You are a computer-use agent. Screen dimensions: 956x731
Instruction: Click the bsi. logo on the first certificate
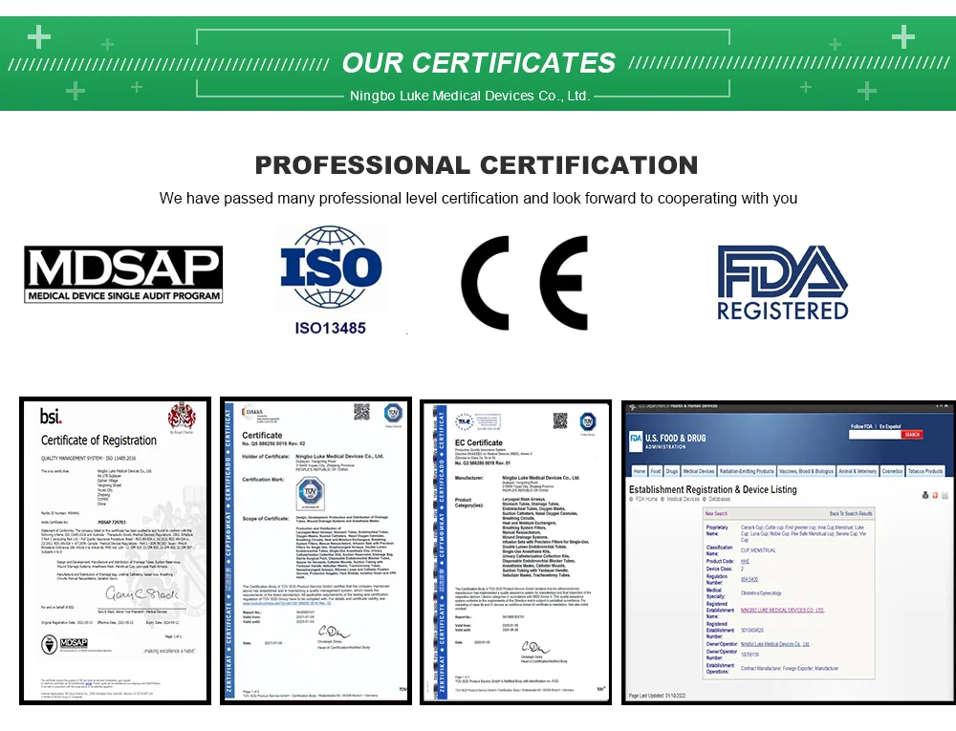[x=51, y=417]
